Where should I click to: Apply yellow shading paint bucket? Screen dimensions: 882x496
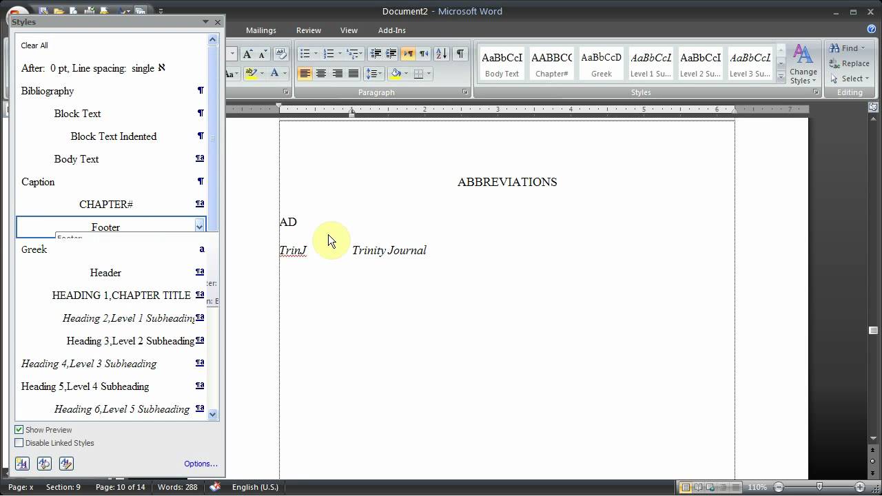396,73
